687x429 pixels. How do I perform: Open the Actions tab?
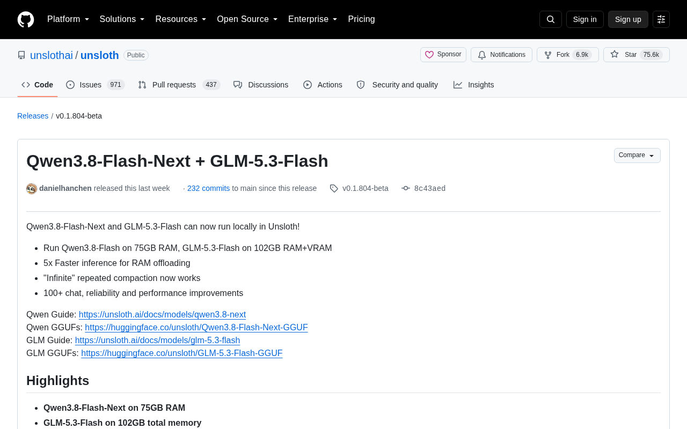(x=323, y=85)
